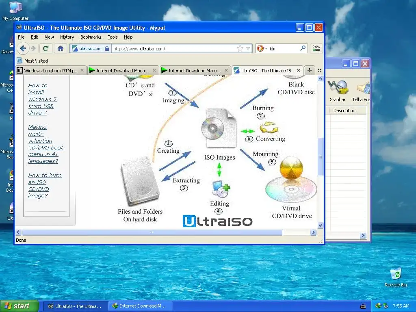Switch to Internet Download Manager taskbar button
This screenshot has height=312, width=416.
tap(140, 306)
